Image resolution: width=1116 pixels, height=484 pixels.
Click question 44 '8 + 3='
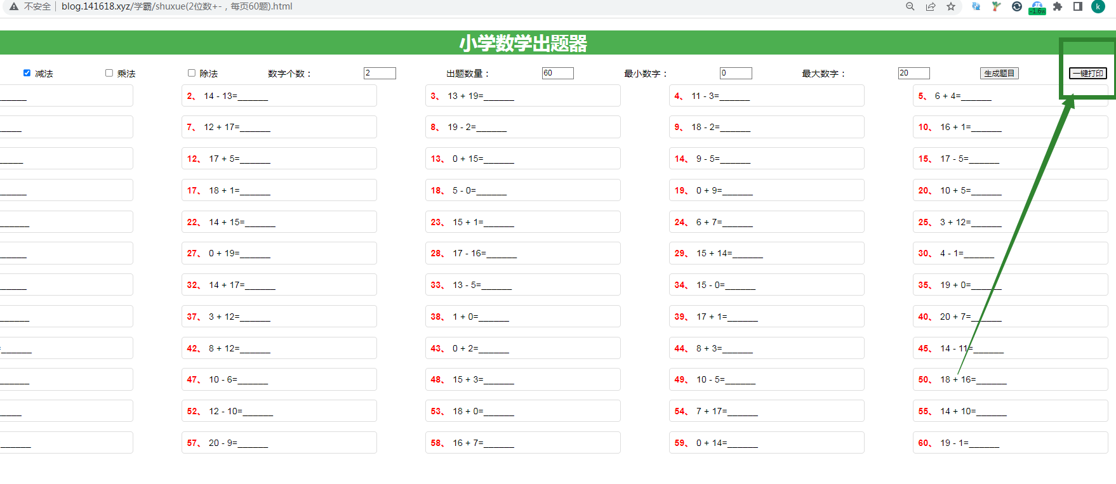pyautogui.click(x=766, y=348)
